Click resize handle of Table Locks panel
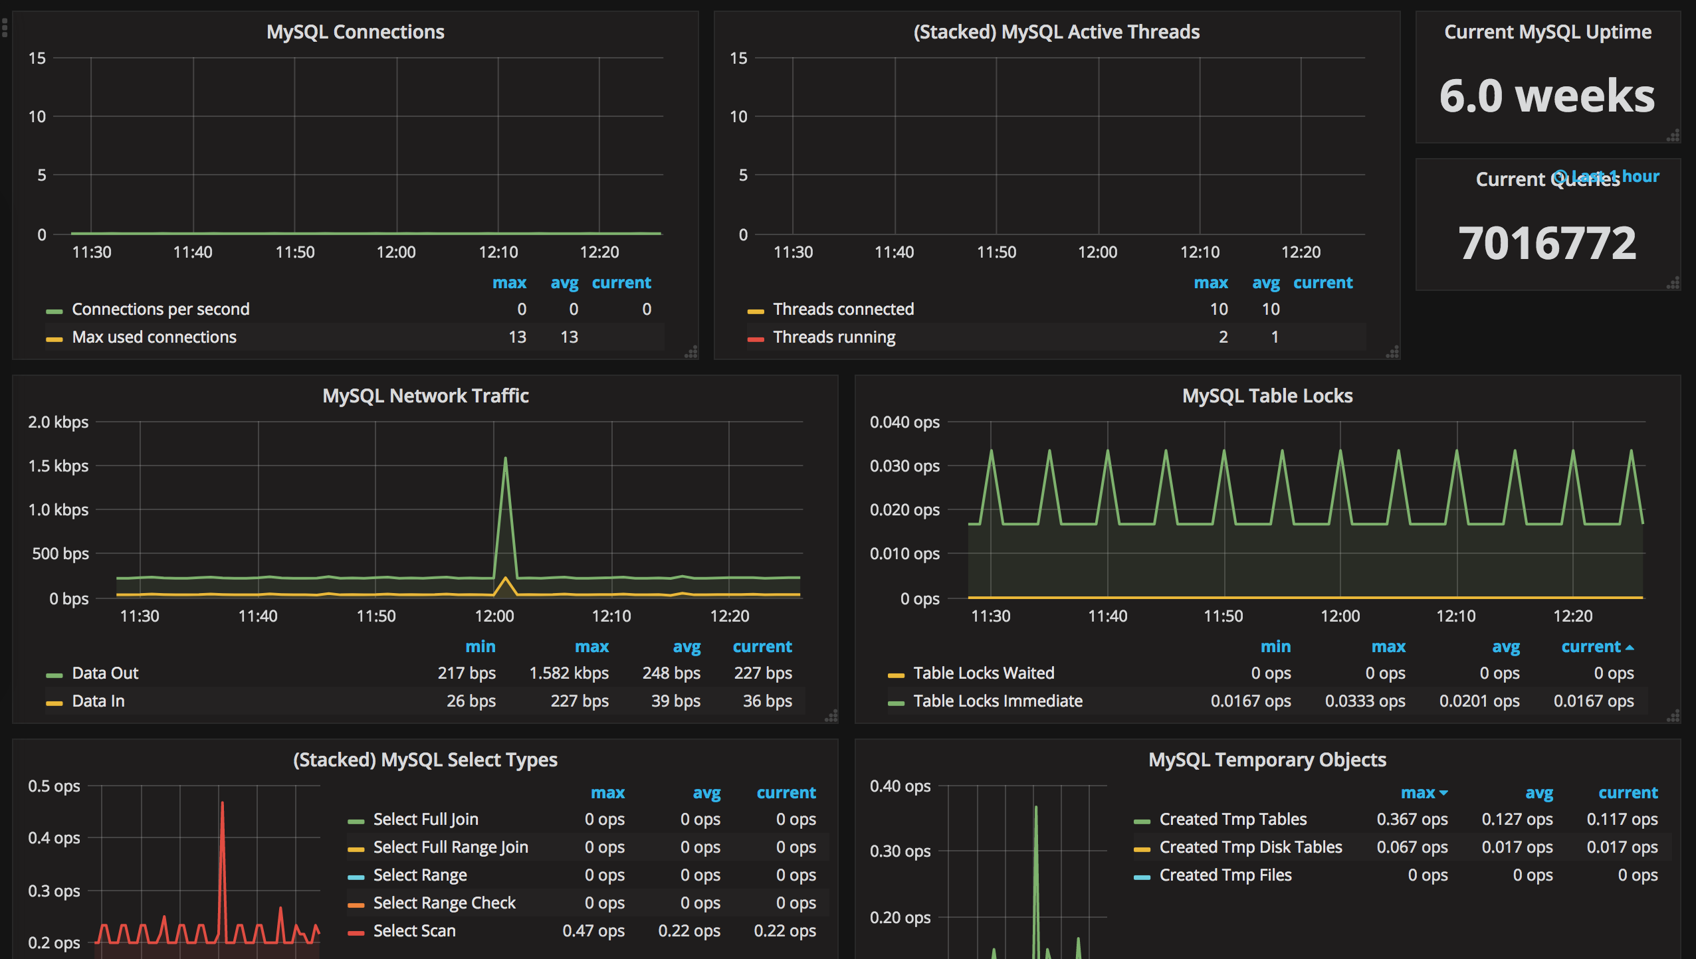Viewport: 1696px width, 959px height. 1673,716
